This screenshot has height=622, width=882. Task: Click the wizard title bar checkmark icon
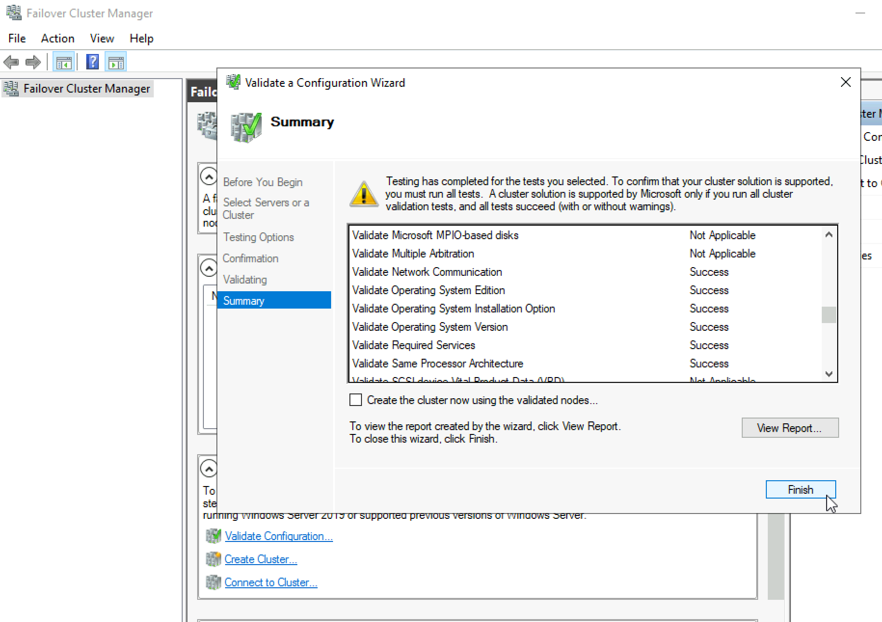(233, 82)
